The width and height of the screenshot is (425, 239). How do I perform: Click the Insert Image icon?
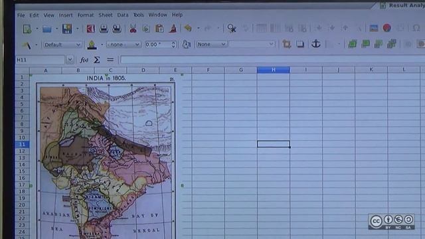[374, 28]
